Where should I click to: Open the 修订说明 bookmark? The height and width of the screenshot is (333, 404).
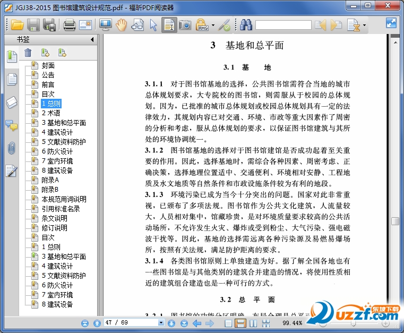click(x=54, y=228)
